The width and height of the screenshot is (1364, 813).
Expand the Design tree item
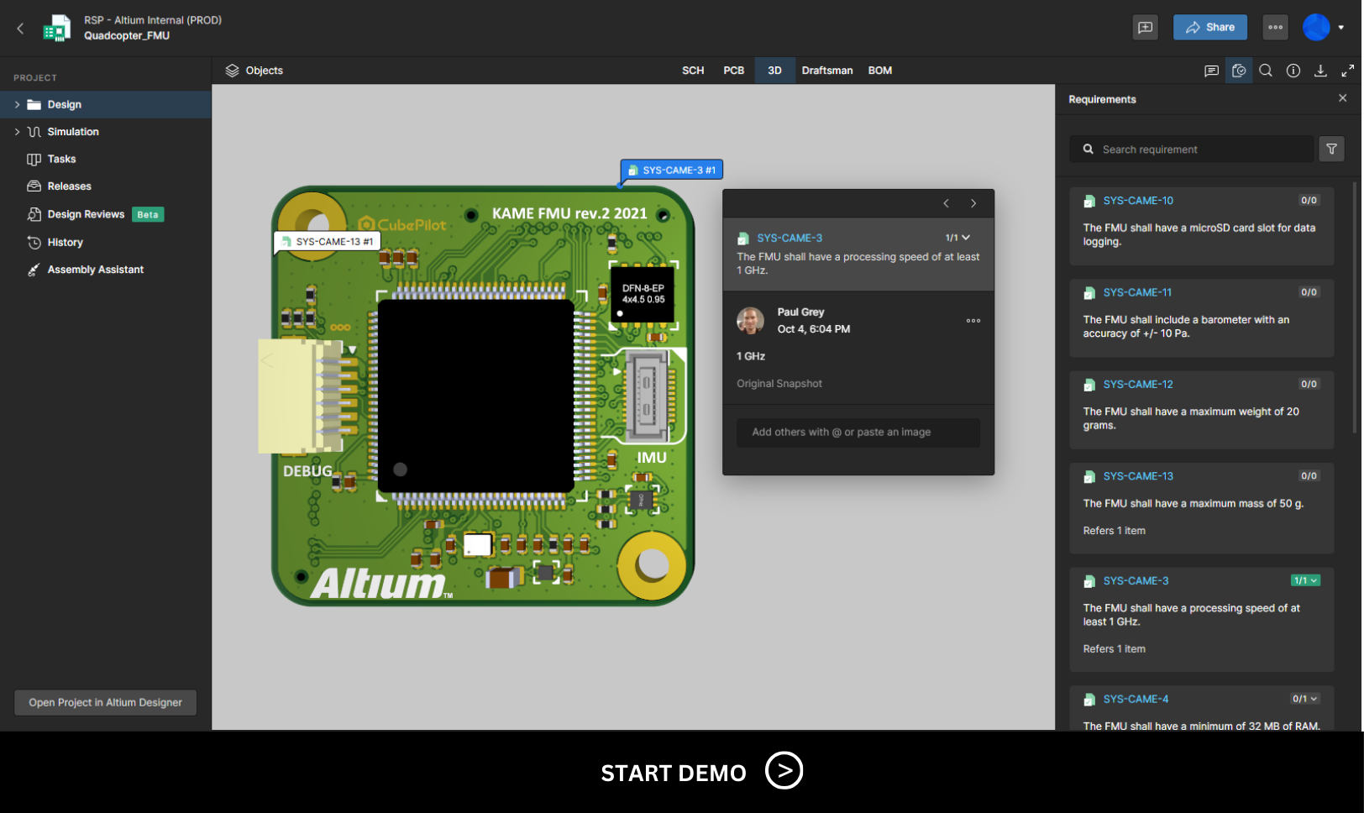pyautogui.click(x=17, y=105)
